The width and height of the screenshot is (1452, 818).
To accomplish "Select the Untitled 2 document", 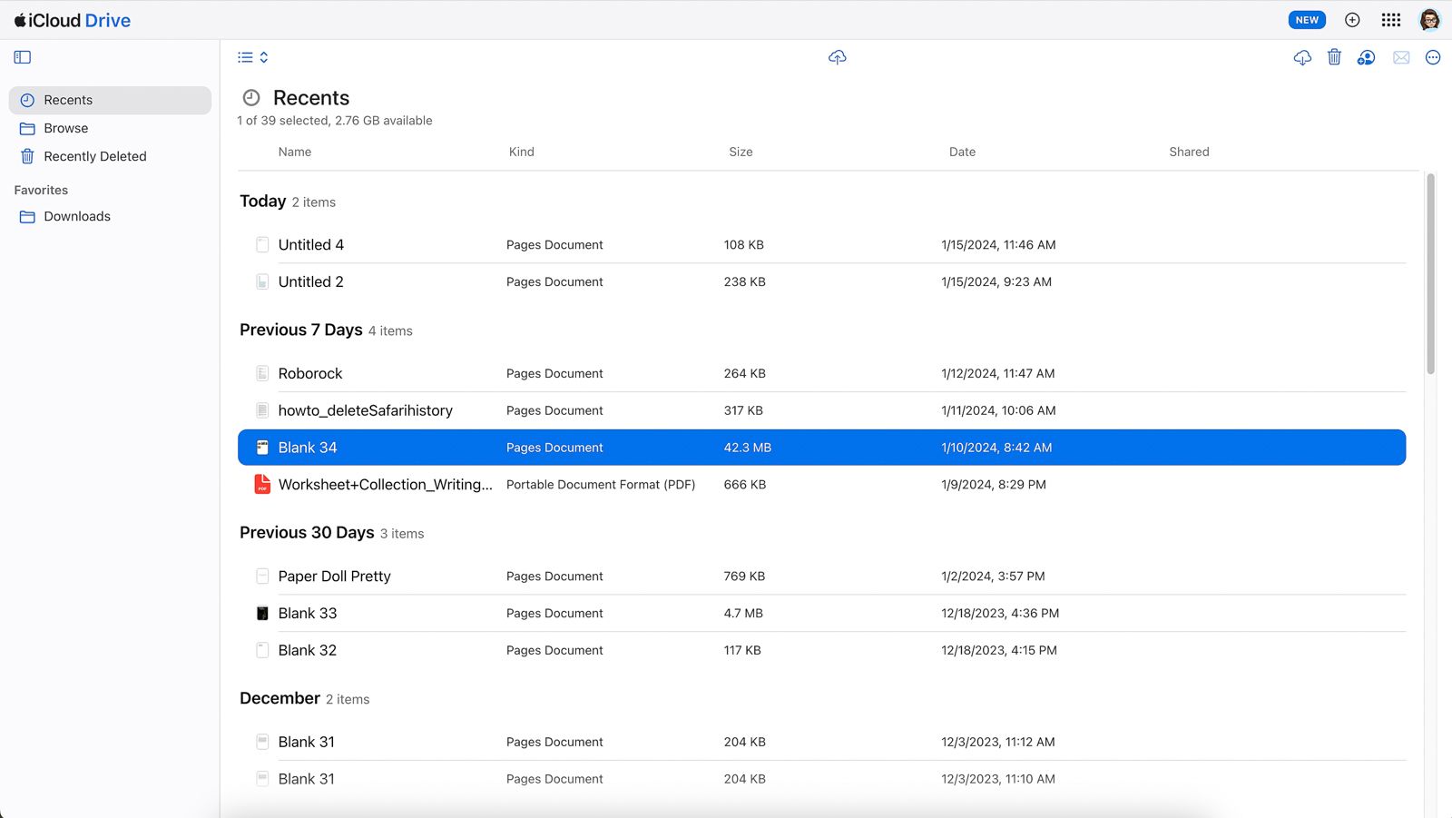I will [821, 281].
